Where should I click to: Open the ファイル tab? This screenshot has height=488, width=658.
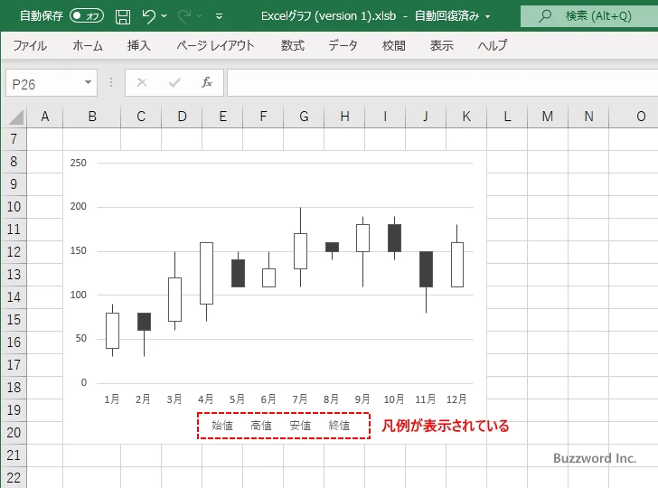[30, 45]
